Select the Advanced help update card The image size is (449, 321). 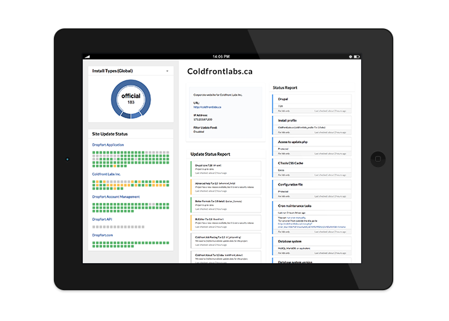(x=226, y=187)
